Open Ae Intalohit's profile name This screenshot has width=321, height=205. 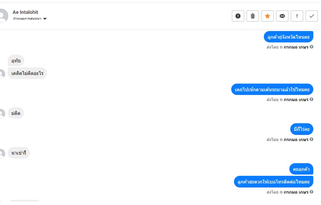click(26, 12)
